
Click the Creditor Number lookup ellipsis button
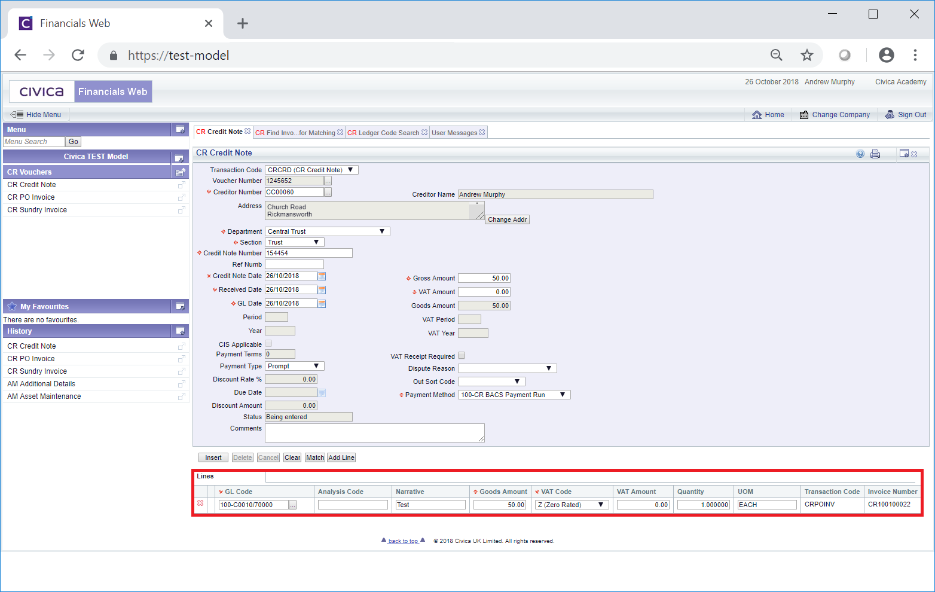[328, 192]
